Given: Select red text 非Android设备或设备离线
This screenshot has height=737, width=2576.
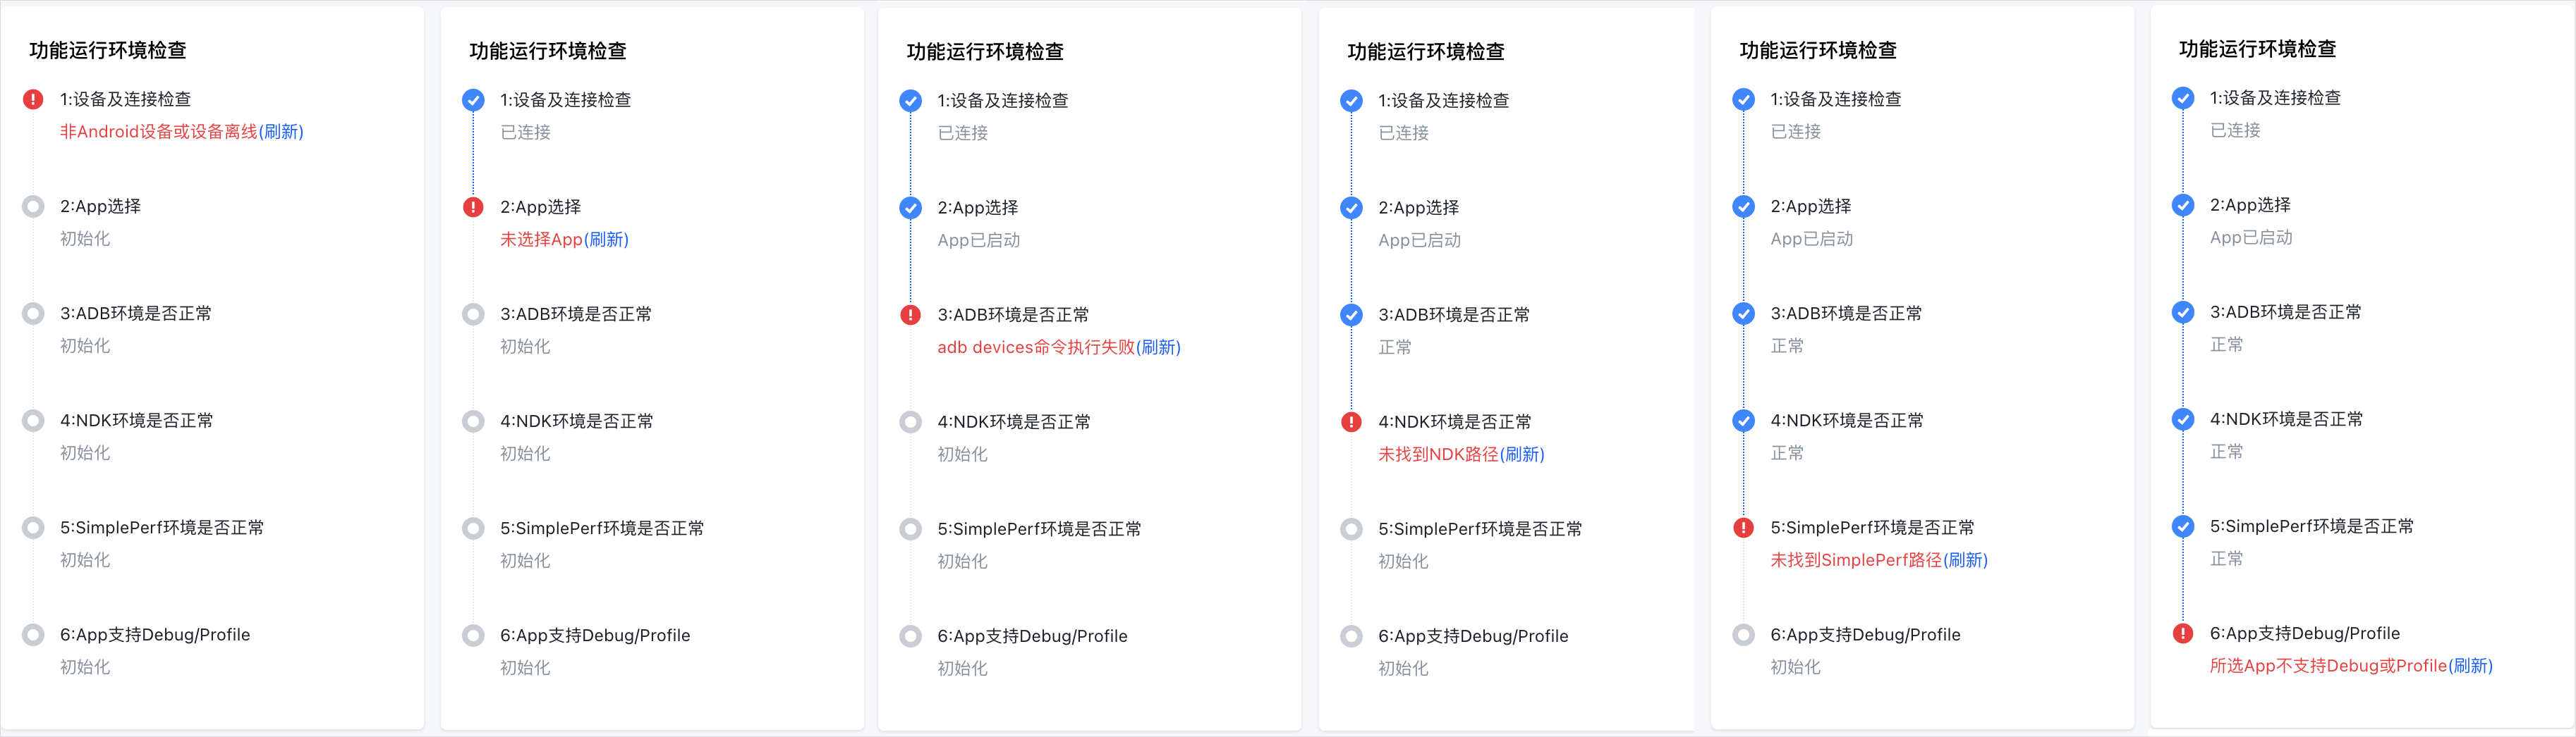Looking at the screenshot, I should [159, 132].
